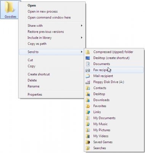
Task: Send to My Documents
Action: (114, 118)
